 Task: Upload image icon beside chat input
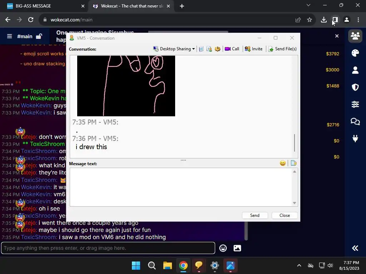[x=237, y=248]
